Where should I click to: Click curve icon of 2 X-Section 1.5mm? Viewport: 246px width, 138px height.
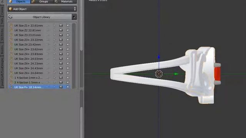(11, 82)
